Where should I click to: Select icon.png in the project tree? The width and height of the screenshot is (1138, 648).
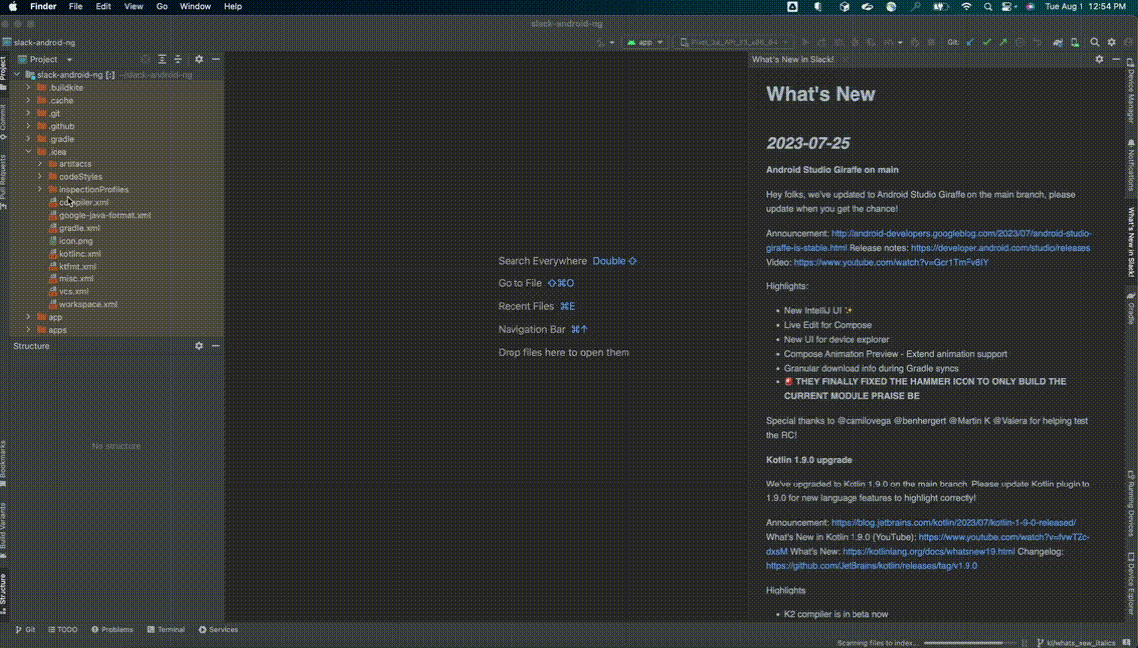coord(76,241)
